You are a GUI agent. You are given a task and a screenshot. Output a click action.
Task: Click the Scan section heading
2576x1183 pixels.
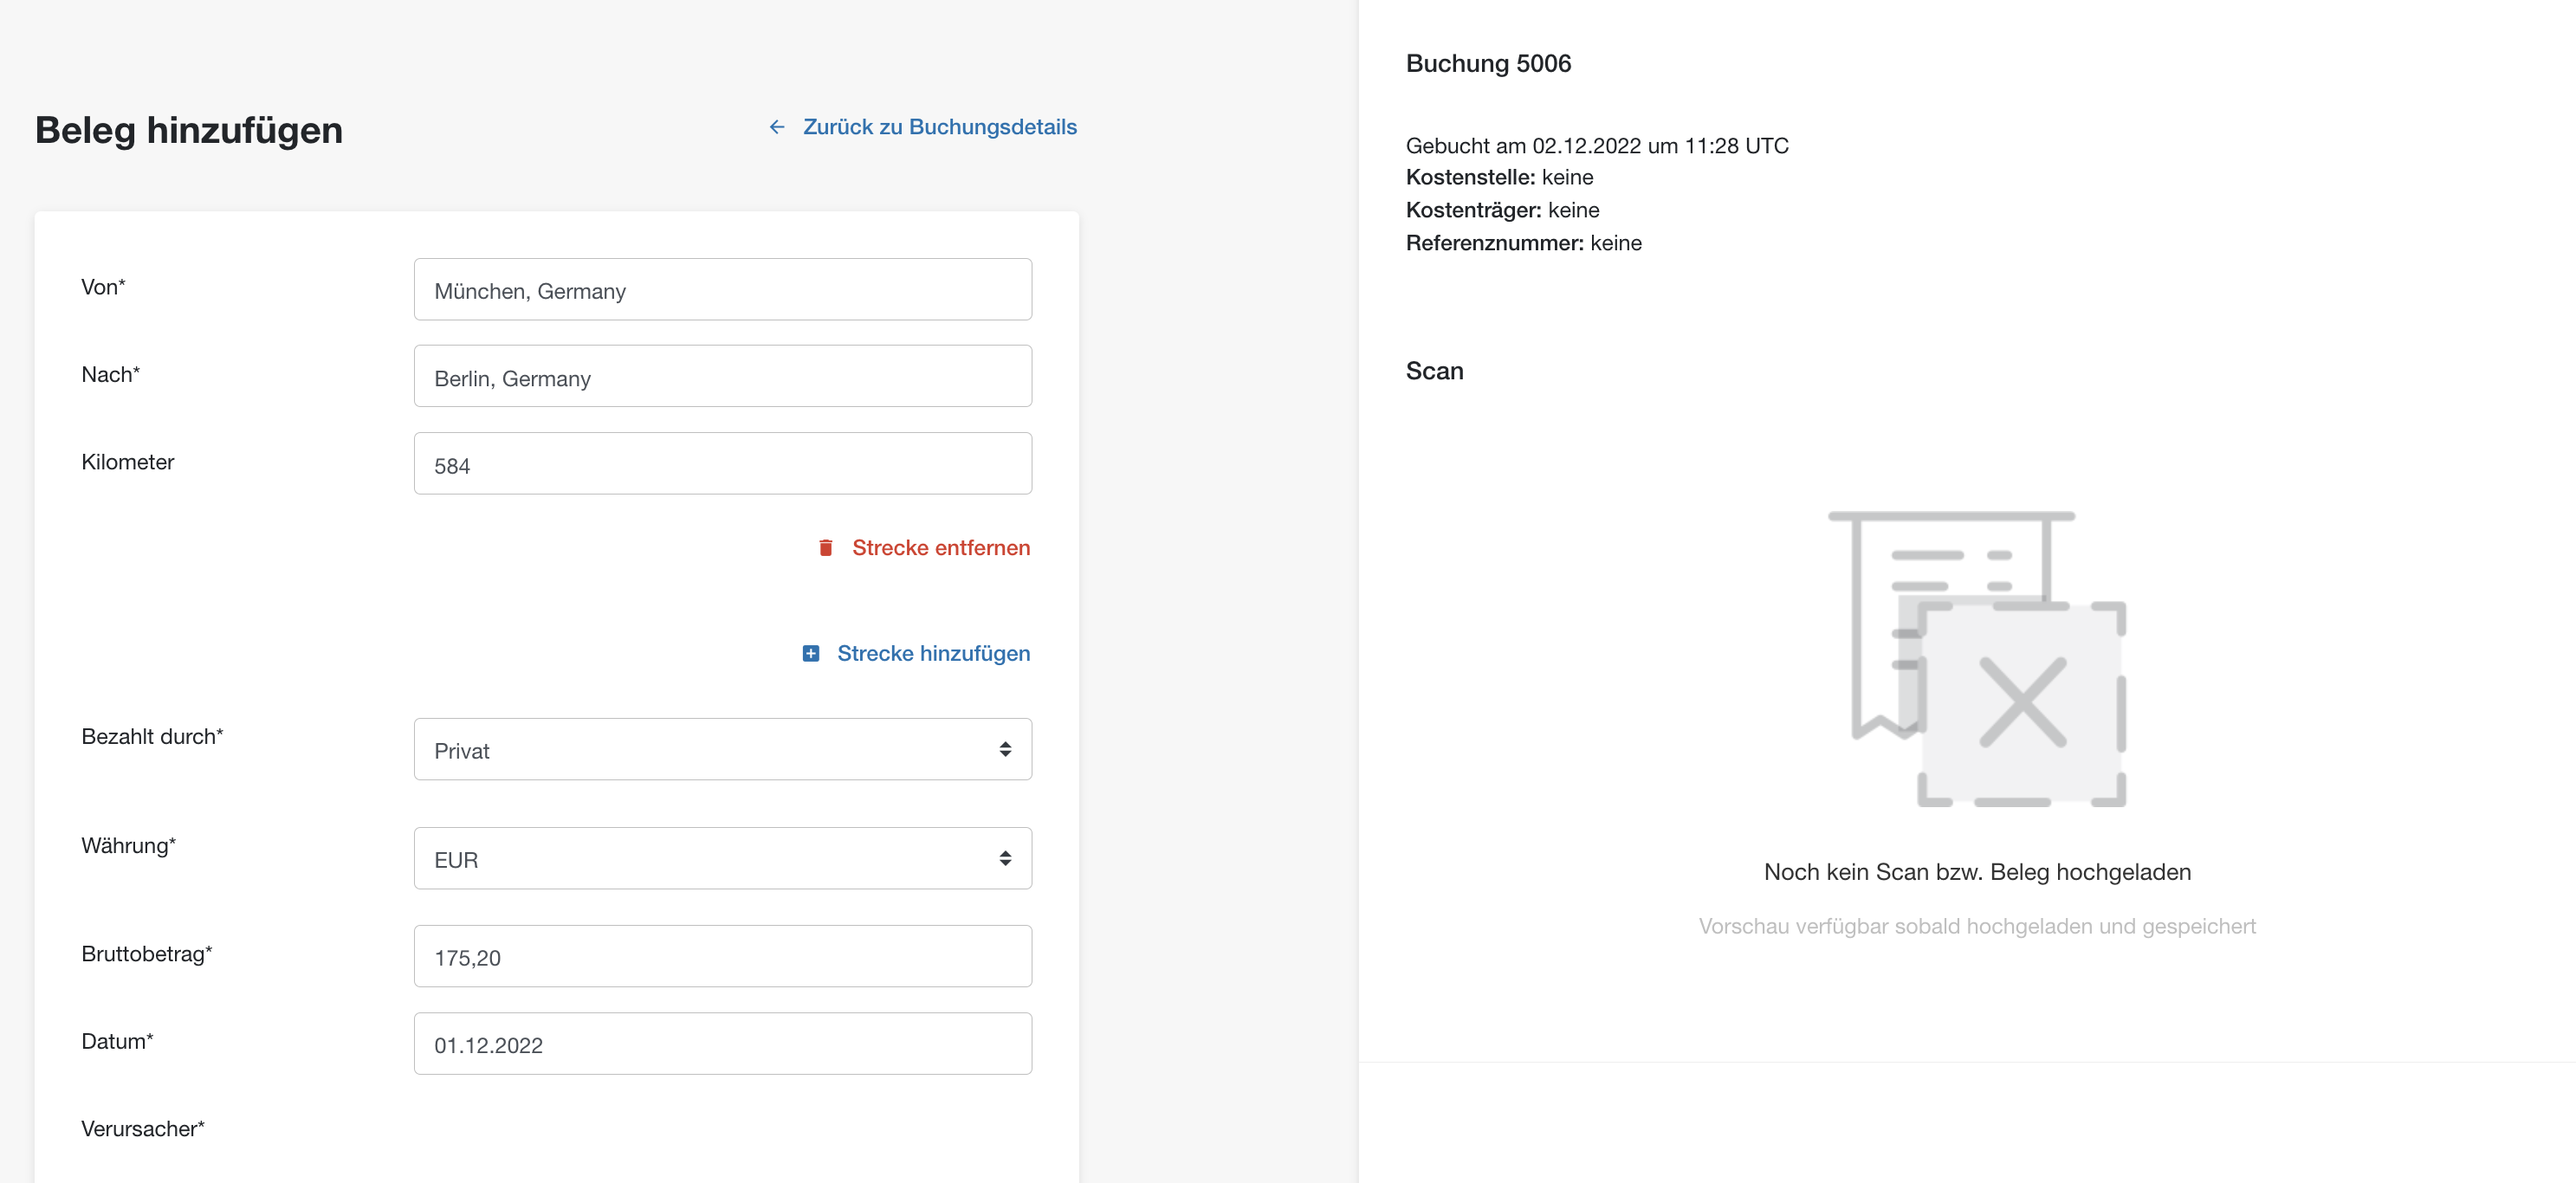click(1434, 371)
